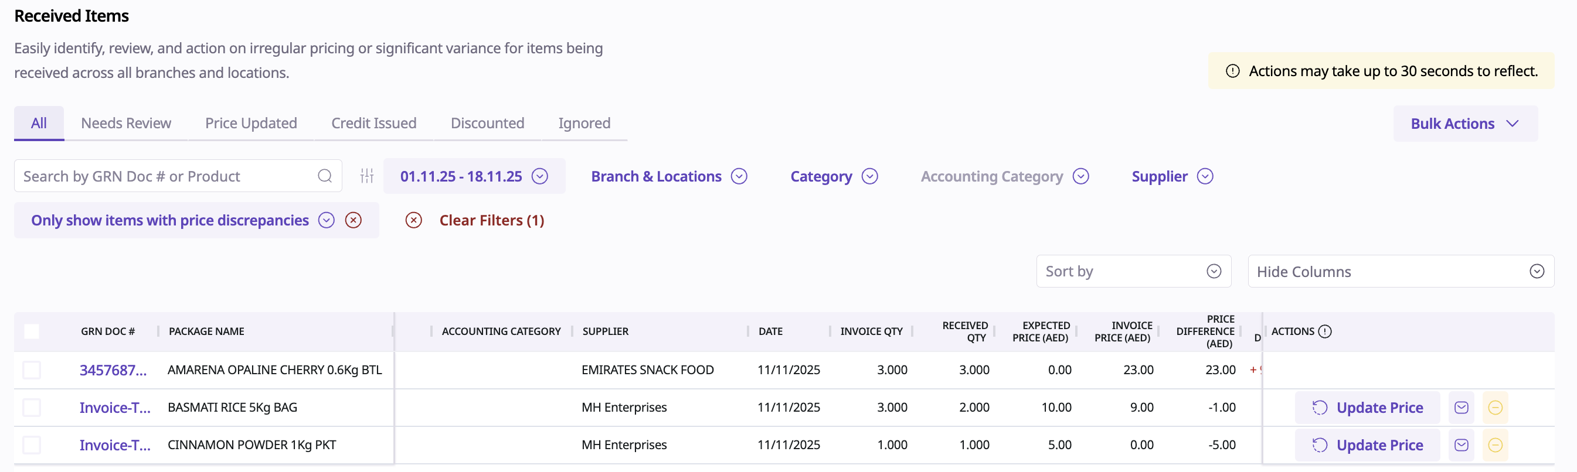Open the Hide Columns dropdown
The image size is (1577, 472).
[1400, 272]
